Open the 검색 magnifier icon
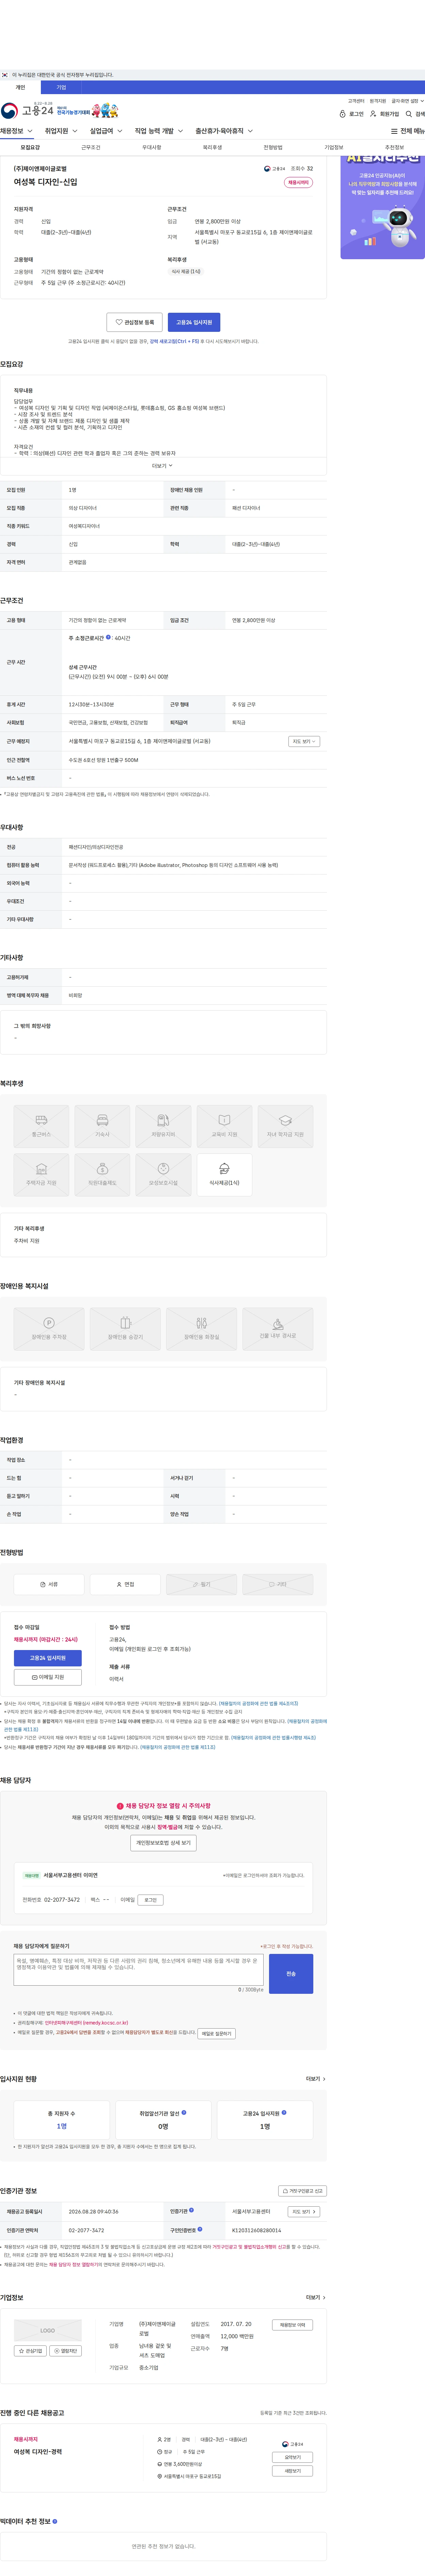 (x=409, y=114)
